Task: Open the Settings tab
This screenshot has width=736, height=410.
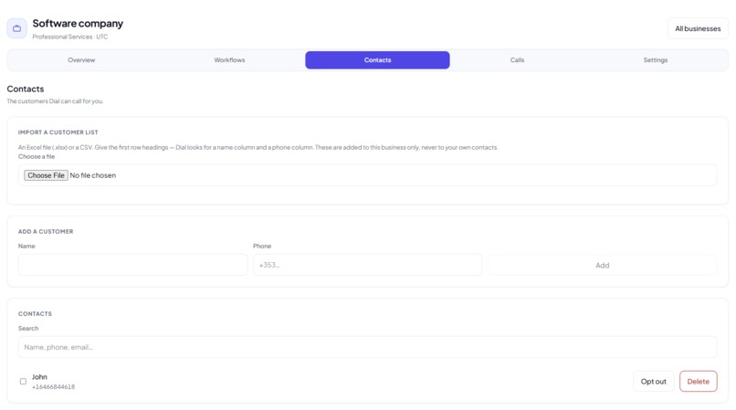Action: point(656,60)
